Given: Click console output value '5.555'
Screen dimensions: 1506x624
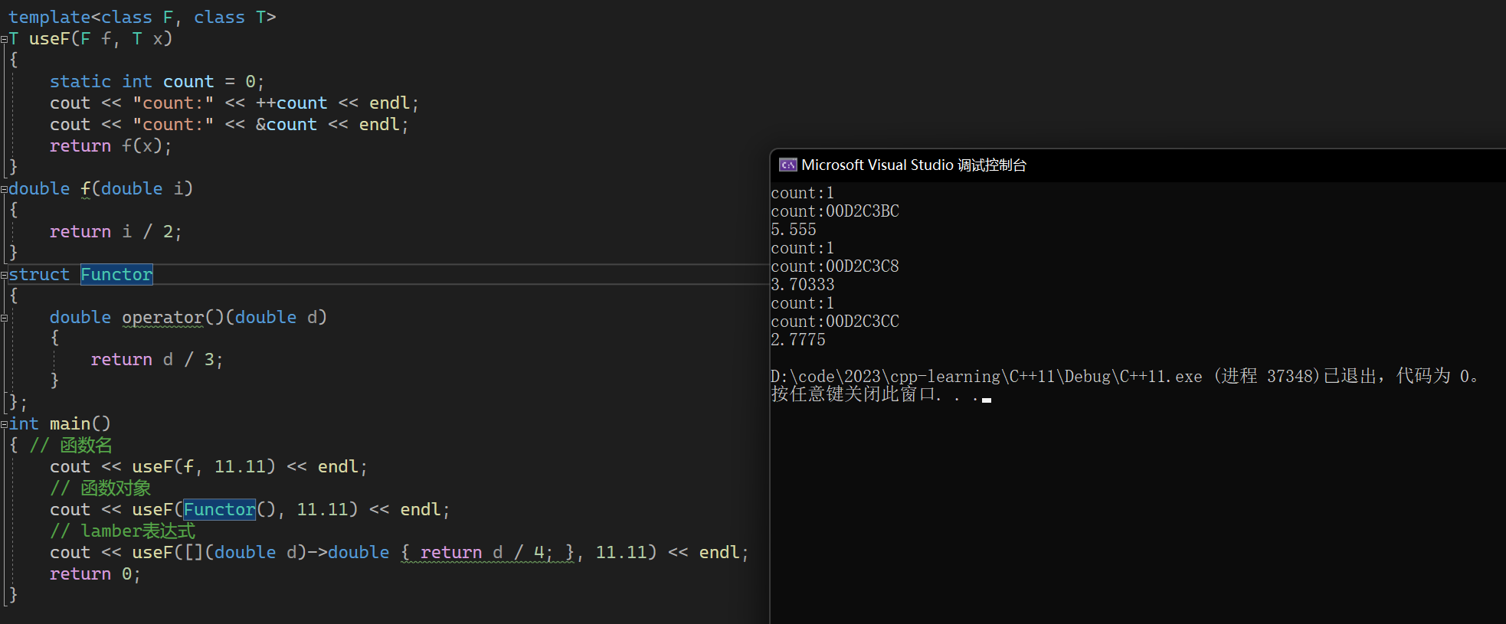Looking at the screenshot, I should click(x=794, y=230).
